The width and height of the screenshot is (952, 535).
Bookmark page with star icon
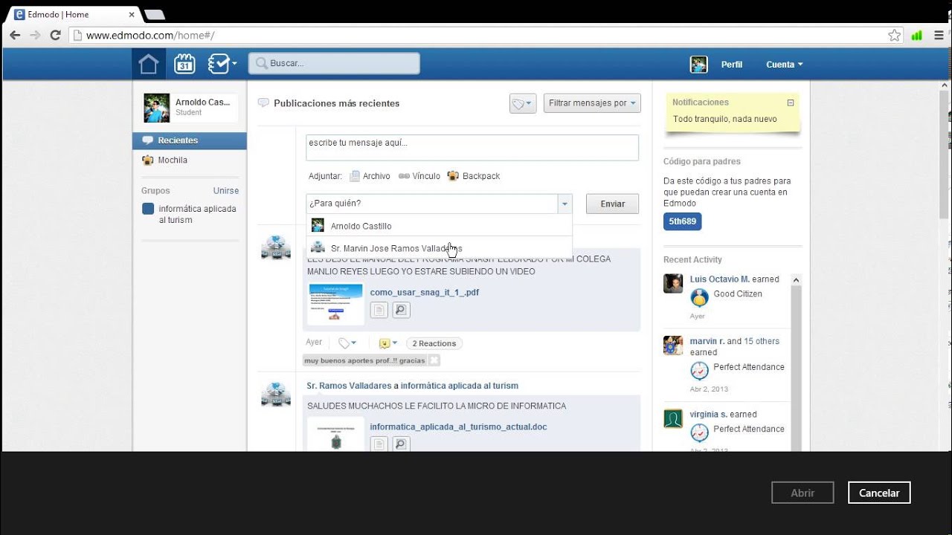tap(894, 35)
